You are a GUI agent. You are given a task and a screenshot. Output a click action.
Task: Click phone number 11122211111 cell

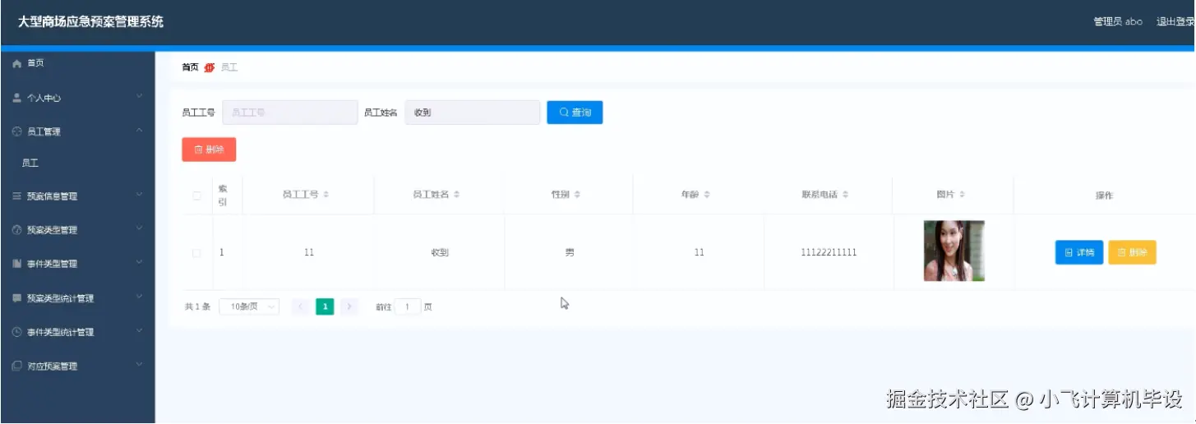[x=829, y=252]
